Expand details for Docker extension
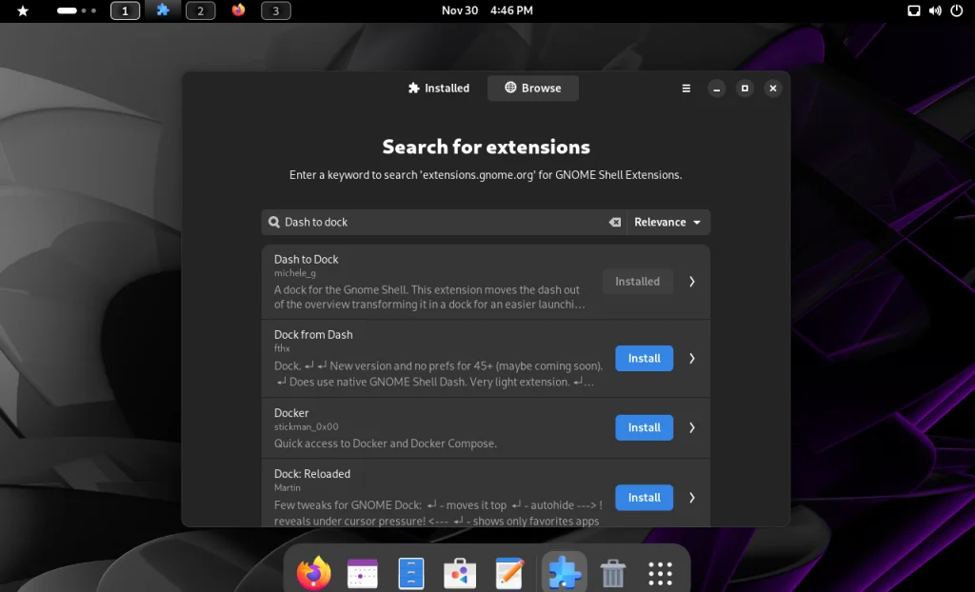This screenshot has height=592, width=975. click(x=692, y=427)
